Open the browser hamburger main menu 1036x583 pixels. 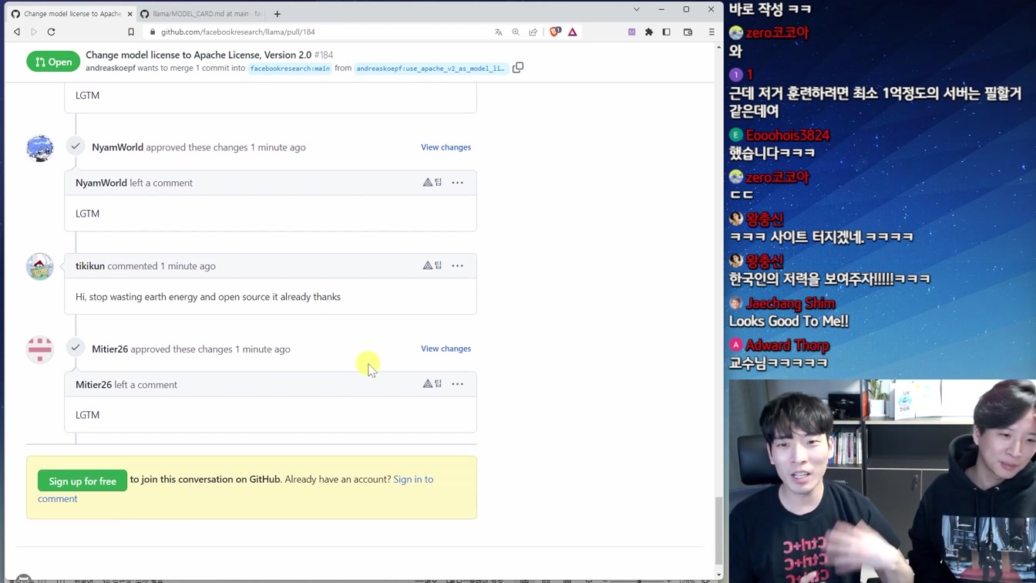(x=711, y=32)
